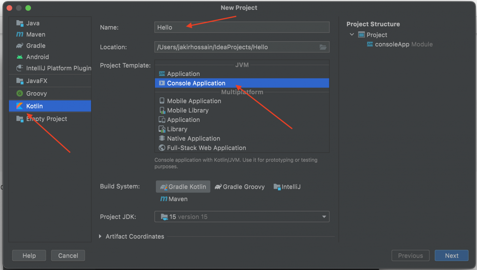Choose IntelliJ as the build system
This screenshot has width=477, height=270.
click(x=287, y=187)
